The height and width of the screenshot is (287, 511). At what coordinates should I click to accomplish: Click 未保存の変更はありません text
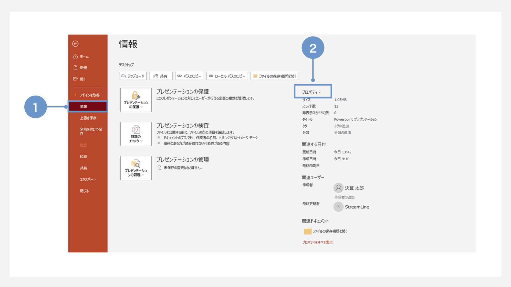[x=183, y=168]
